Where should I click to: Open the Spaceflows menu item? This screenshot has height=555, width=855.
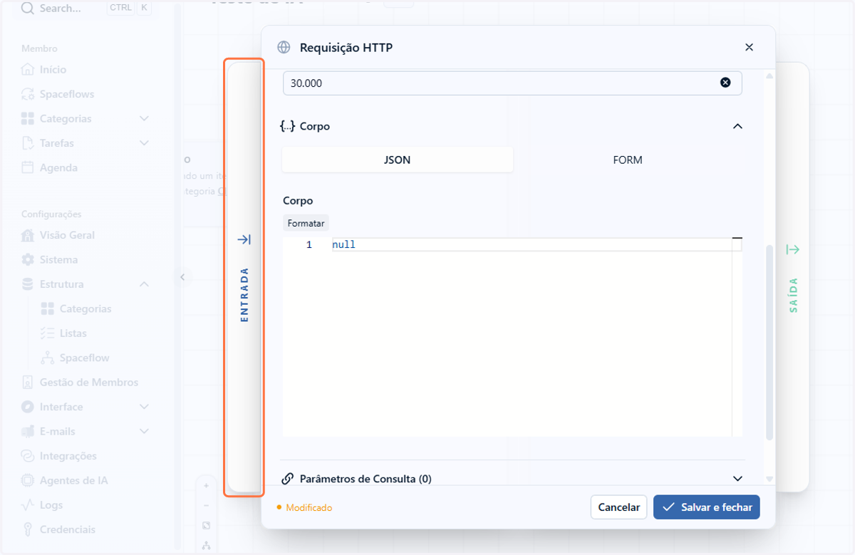(67, 94)
